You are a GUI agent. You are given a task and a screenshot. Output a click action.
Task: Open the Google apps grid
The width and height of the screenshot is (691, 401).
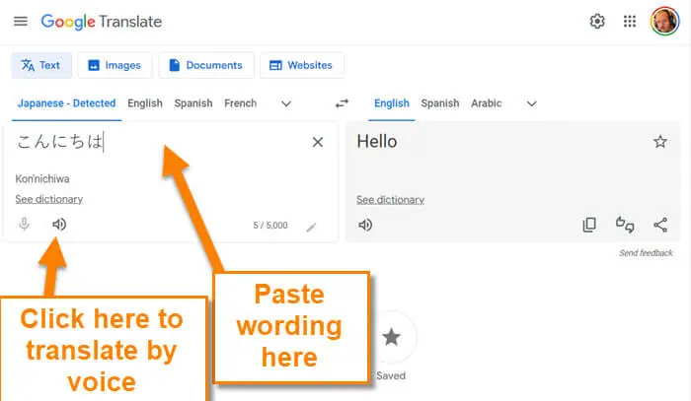(630, 21)
